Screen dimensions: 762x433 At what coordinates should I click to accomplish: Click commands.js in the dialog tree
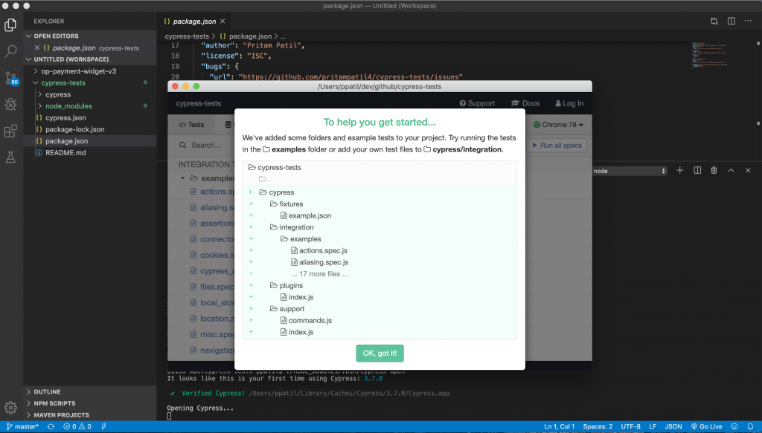pos(310,321)
